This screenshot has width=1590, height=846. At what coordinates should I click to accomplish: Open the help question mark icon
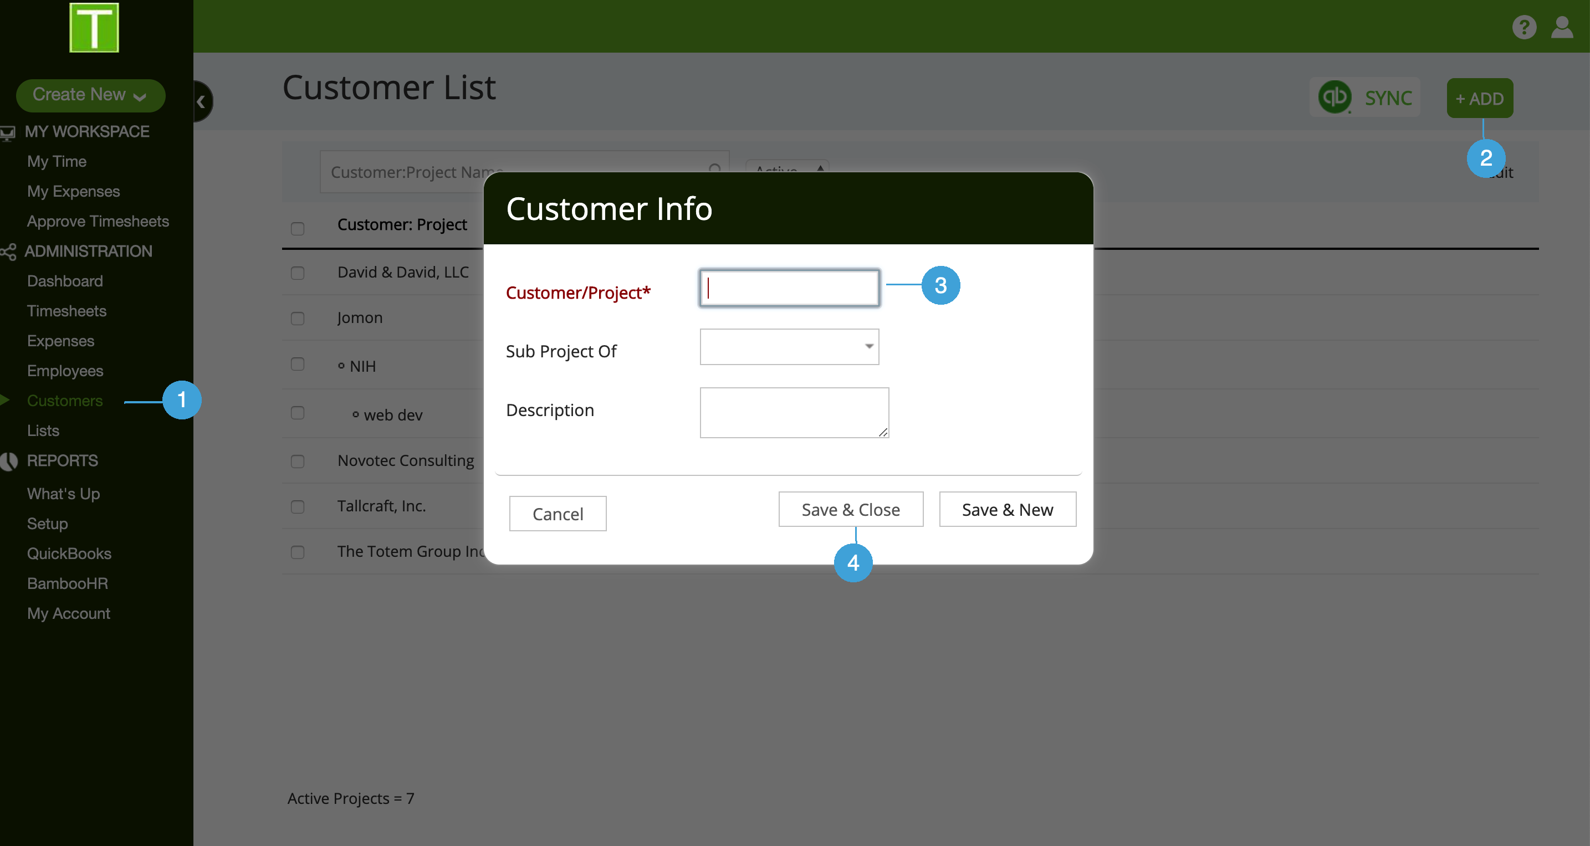[x=1524, y=27]
